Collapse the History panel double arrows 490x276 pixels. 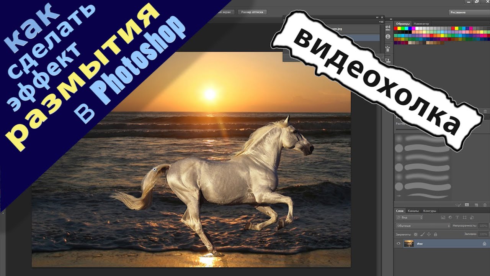pos(377,17)
